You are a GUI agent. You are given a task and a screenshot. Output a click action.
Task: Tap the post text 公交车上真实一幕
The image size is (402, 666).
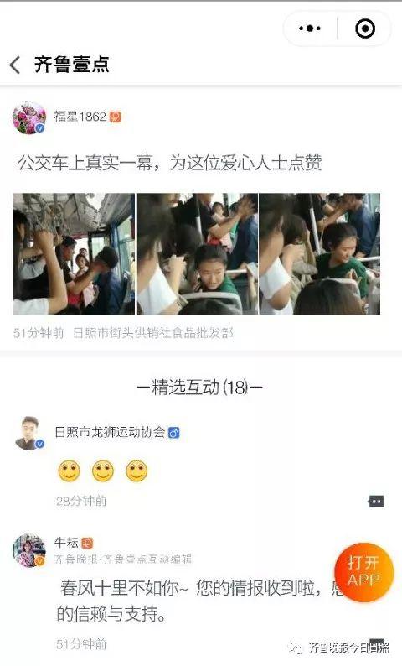[x=85, y=163]
